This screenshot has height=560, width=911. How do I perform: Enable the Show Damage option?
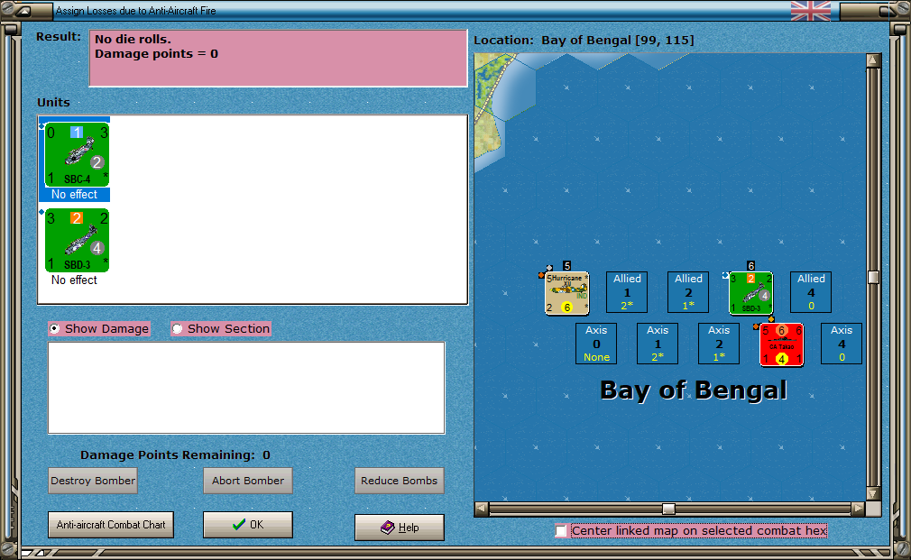(53, 328)
